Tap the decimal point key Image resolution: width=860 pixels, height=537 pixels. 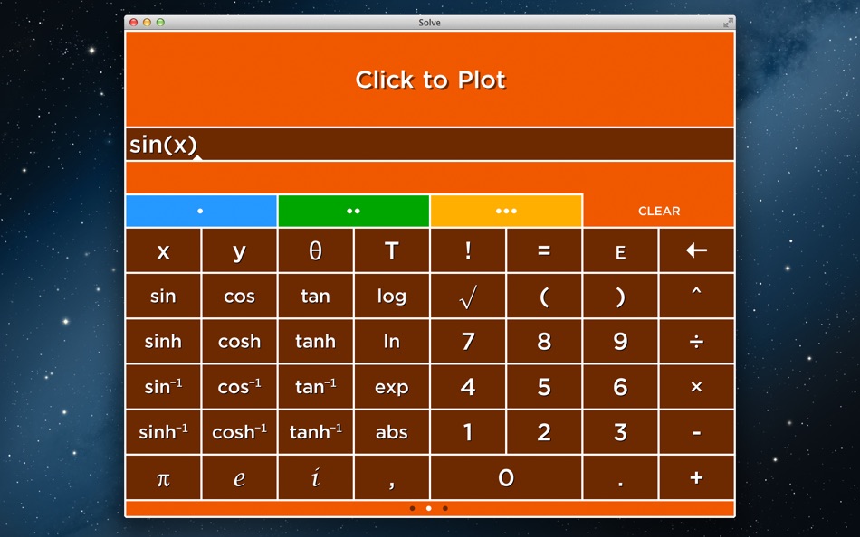(x=620, y=478)
